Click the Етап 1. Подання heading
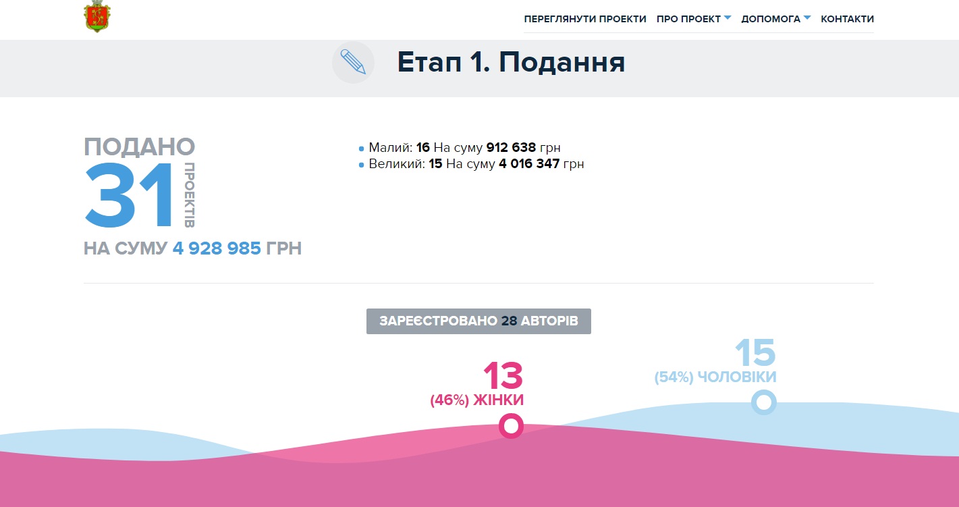This screenshot has width=959, height=507. point(511,62)
